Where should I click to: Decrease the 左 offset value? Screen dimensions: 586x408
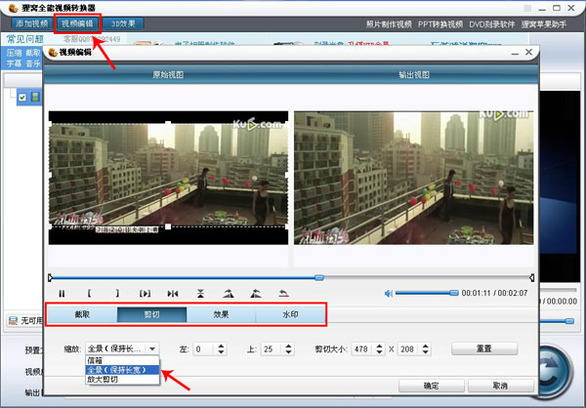[222, 352]
